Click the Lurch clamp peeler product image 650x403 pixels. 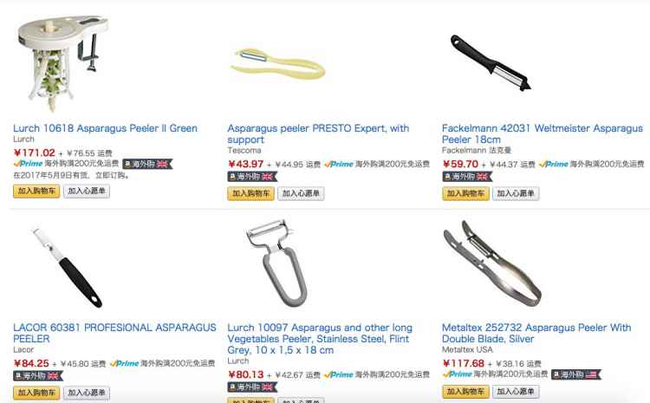pos(63,63)
